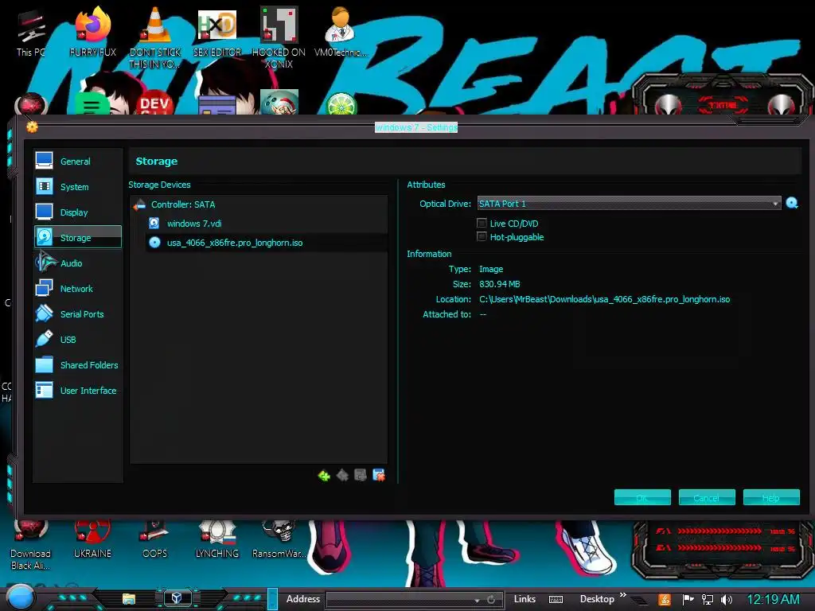The width and height of the screenshot is (815, 611).
Task: Click the OK button
Action: (x=642, y=498)
